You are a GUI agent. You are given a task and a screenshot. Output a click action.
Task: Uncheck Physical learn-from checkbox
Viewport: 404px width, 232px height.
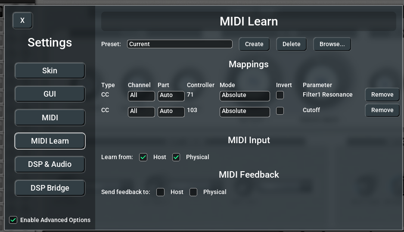[176, 157]
